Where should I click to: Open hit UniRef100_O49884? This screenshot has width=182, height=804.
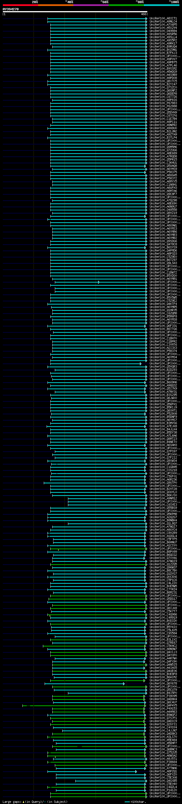[x=163, y=31]
